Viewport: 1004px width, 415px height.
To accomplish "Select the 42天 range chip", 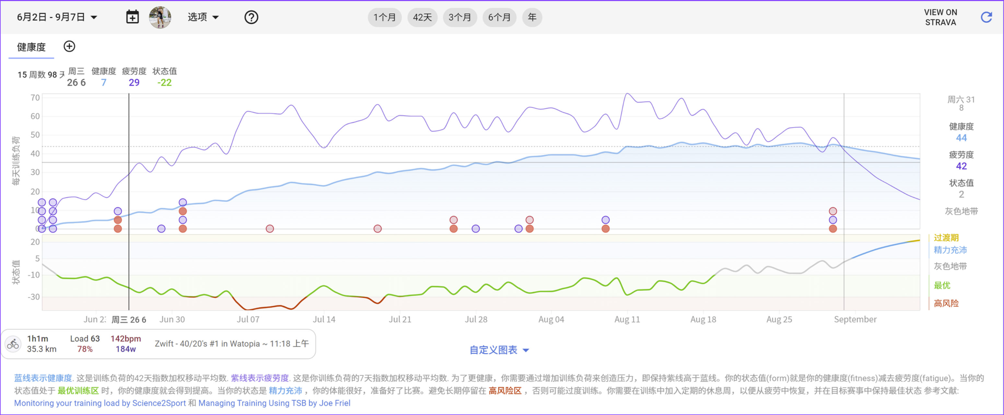I will pos(422,17).
